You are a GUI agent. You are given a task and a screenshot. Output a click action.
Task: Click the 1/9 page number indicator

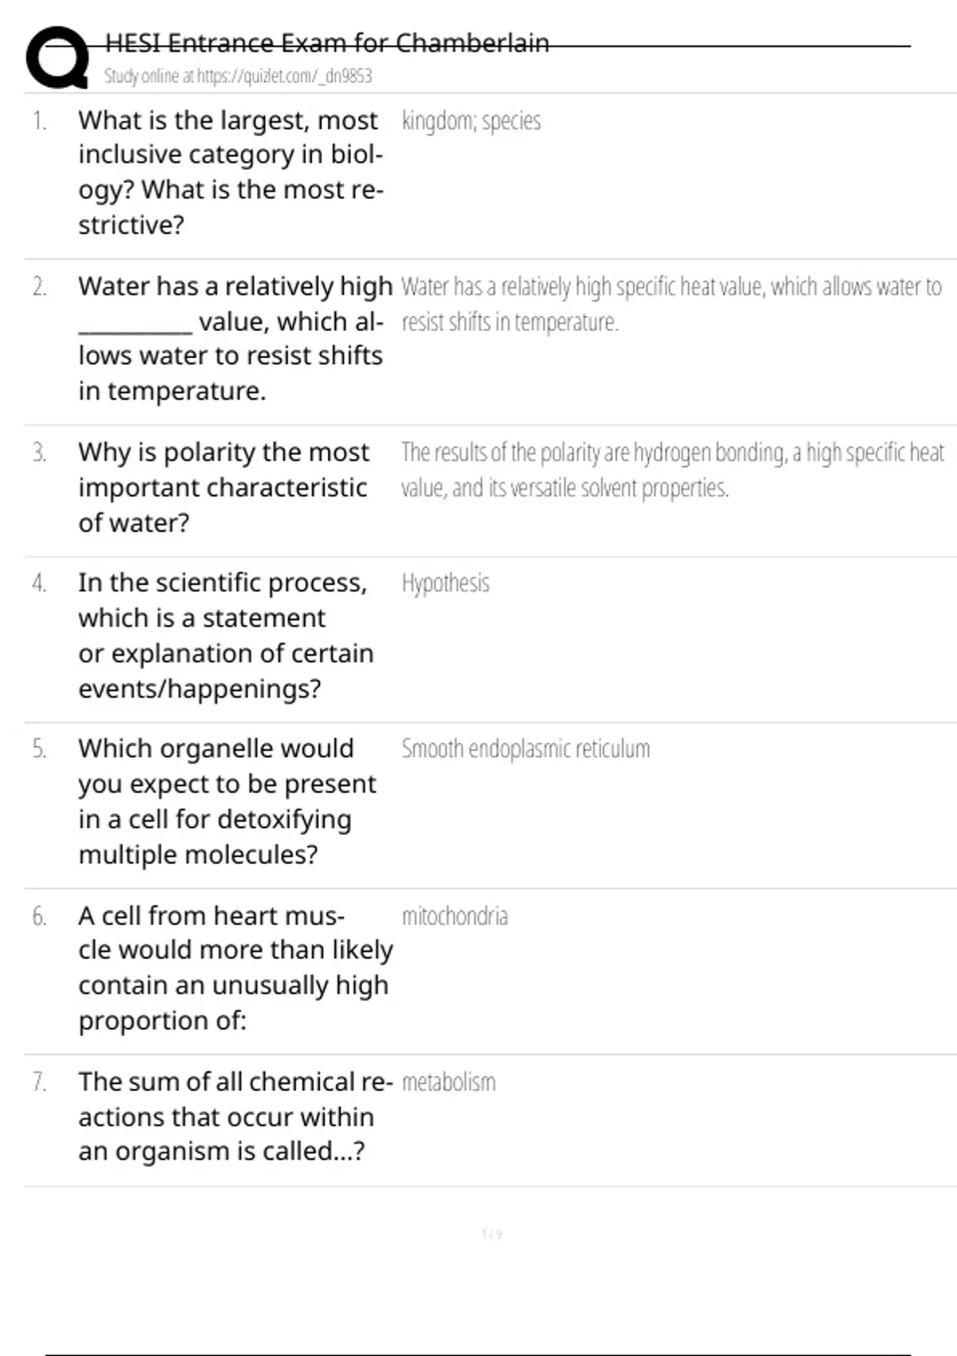491,1234
